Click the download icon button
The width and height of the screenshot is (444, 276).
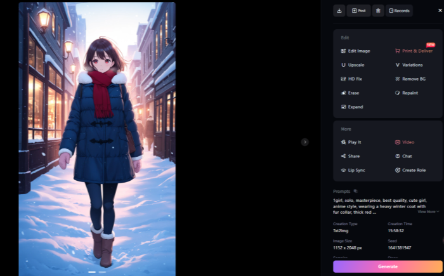pyautogui.click(x=339, y=11)
